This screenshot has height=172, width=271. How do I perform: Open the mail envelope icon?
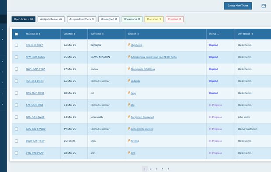click(264, 6)
